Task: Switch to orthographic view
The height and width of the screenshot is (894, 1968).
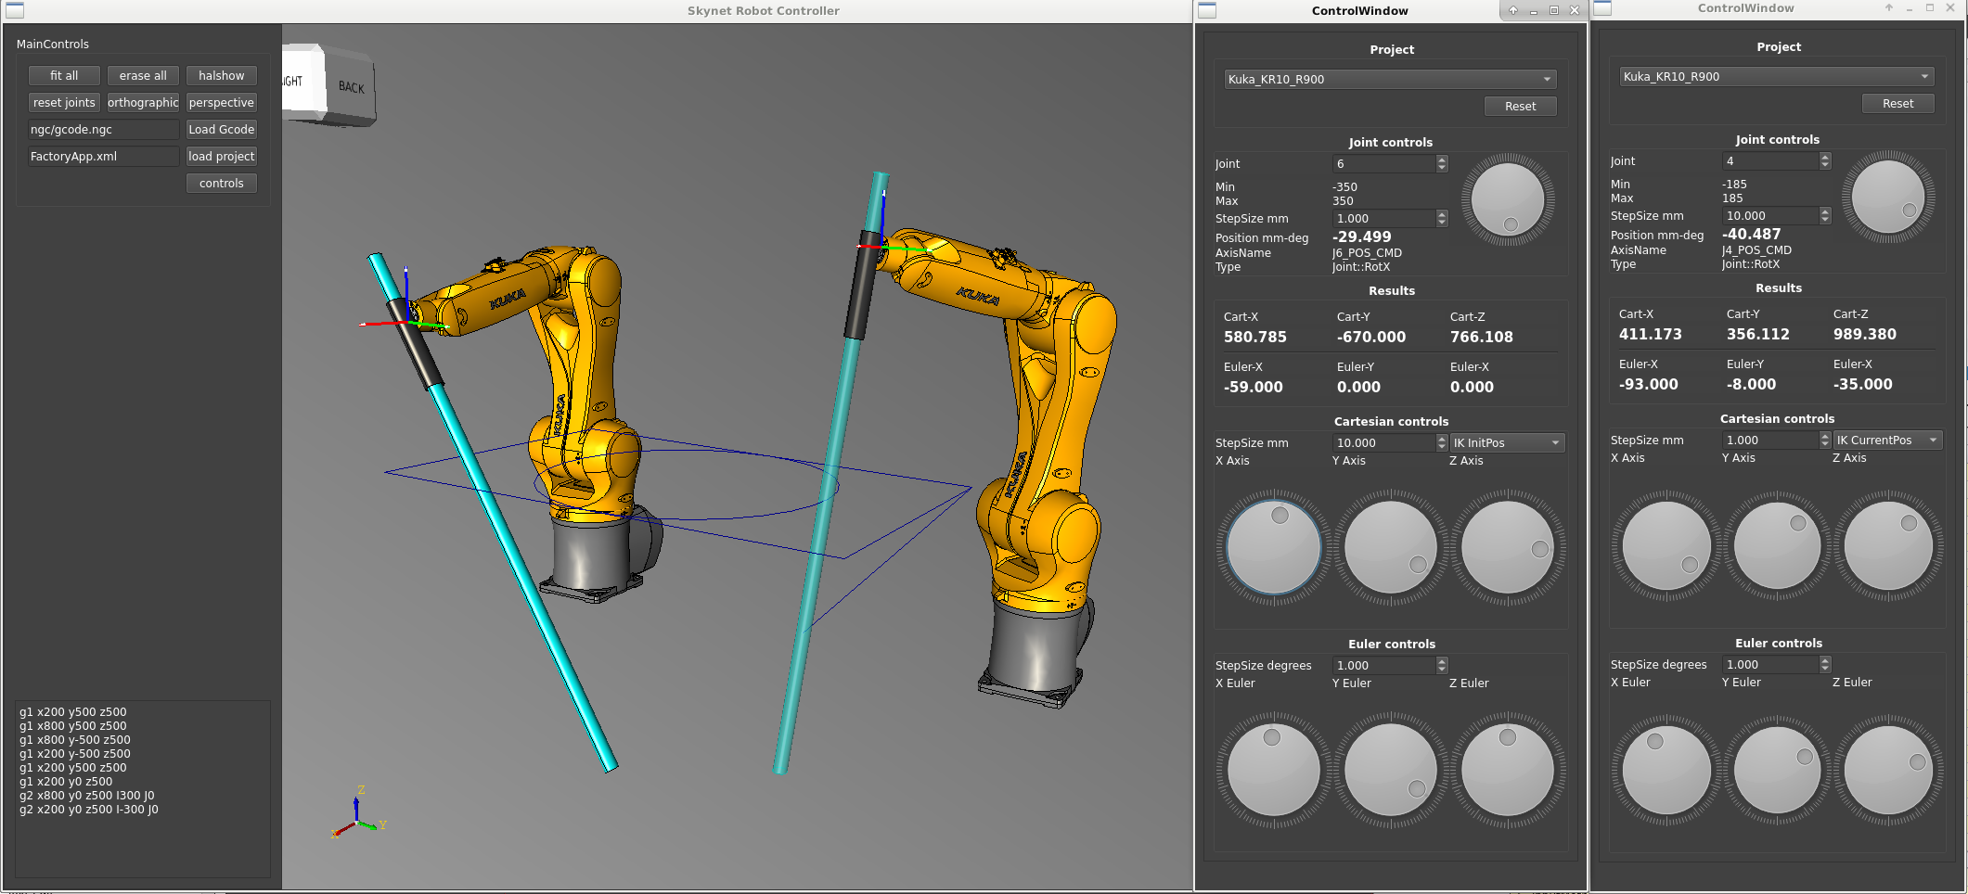Action: click(x=143, y=103)
